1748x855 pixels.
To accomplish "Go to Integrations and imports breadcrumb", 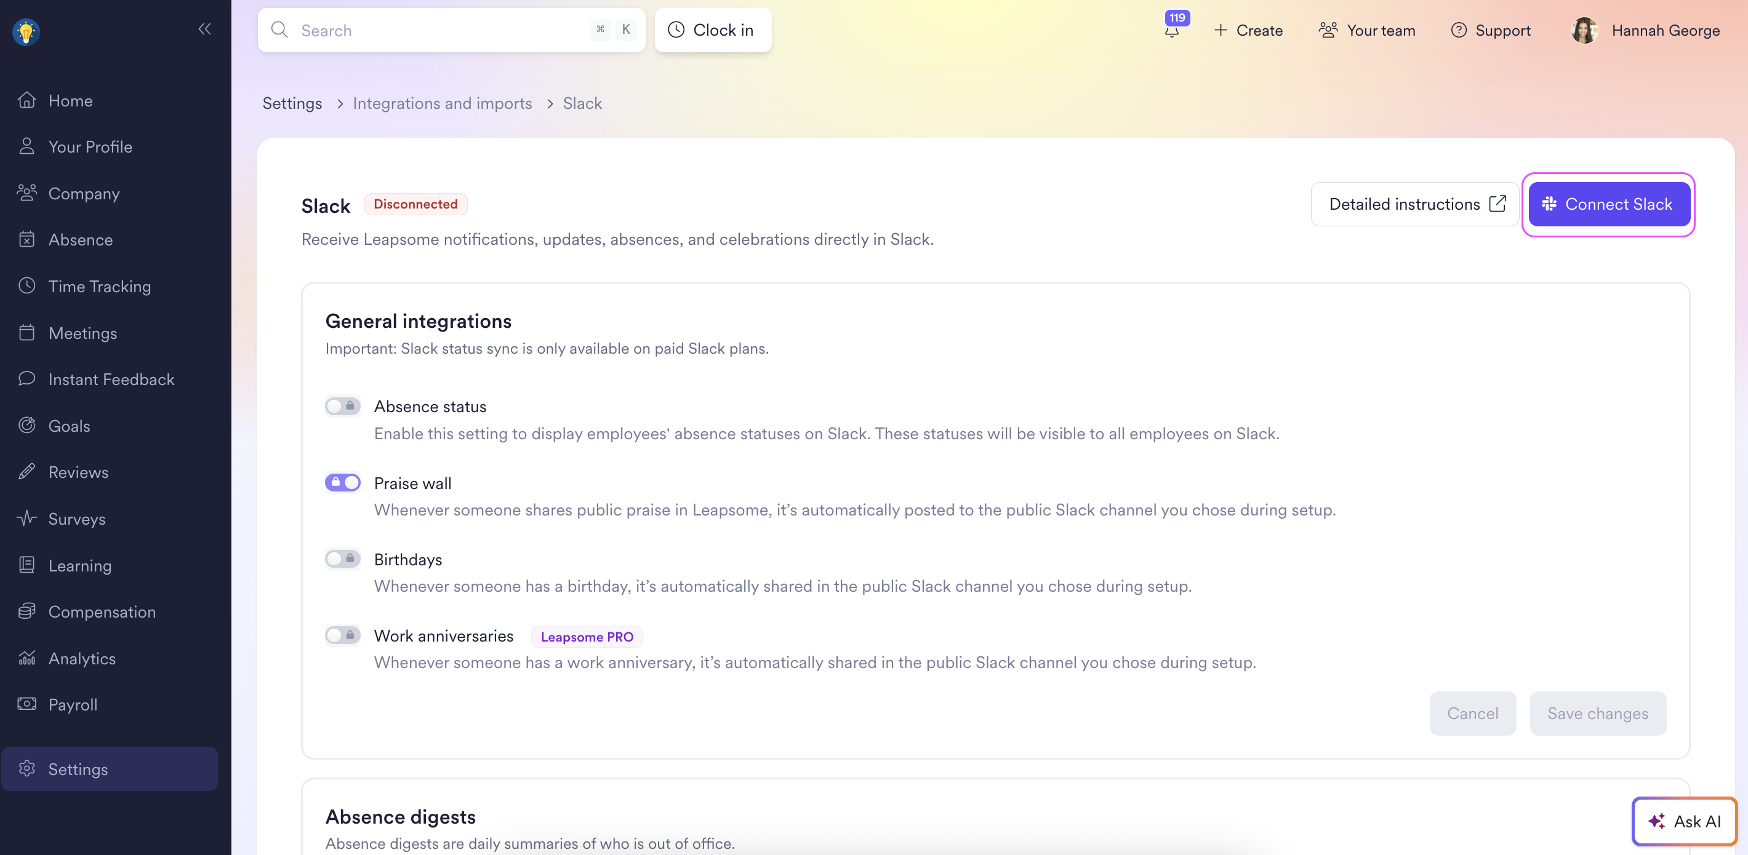I will click(442, 103).
